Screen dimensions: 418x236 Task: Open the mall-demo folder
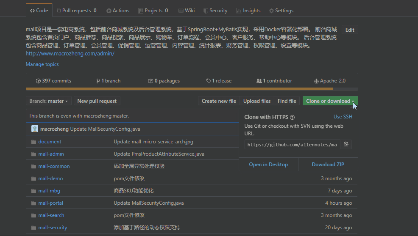[x=50, y=178]
